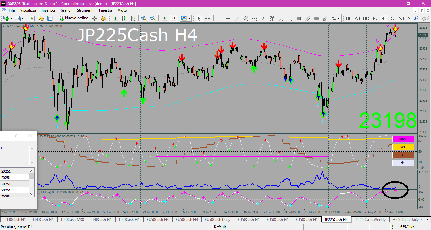Set timeframe to M15
Image resolution: width=431 pixels, height=230 pixels.
tap(357, 18)
